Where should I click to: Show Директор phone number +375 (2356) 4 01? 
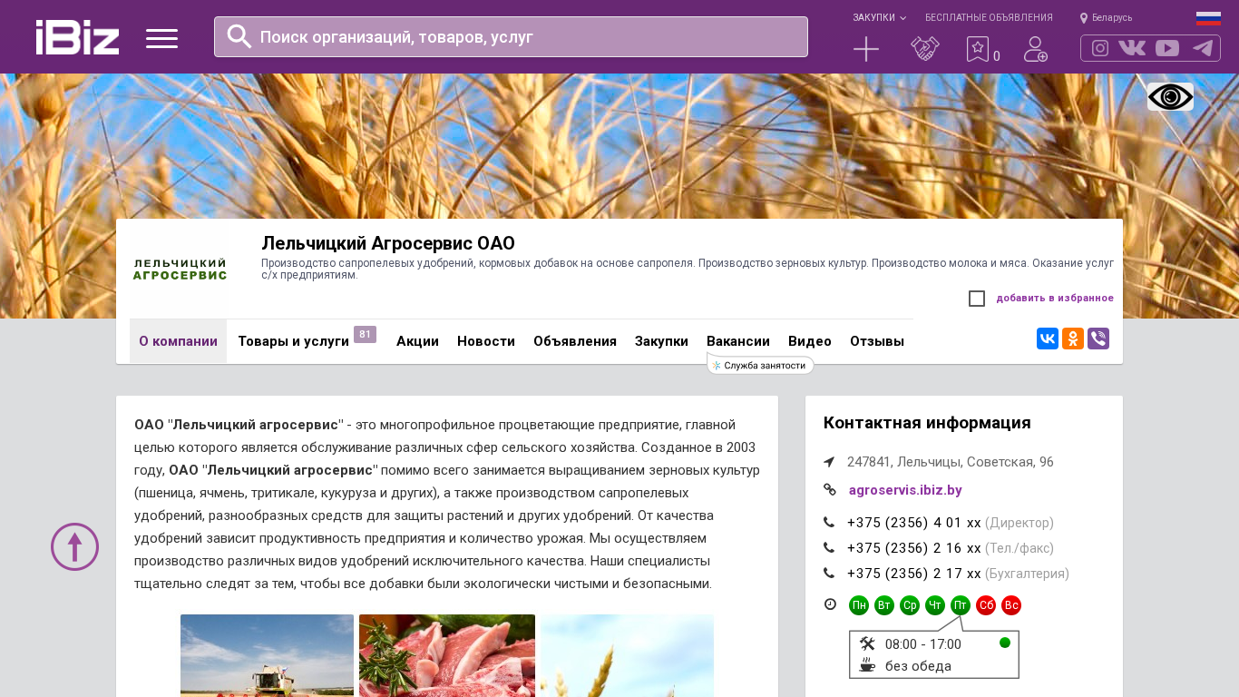click(914, 523)
